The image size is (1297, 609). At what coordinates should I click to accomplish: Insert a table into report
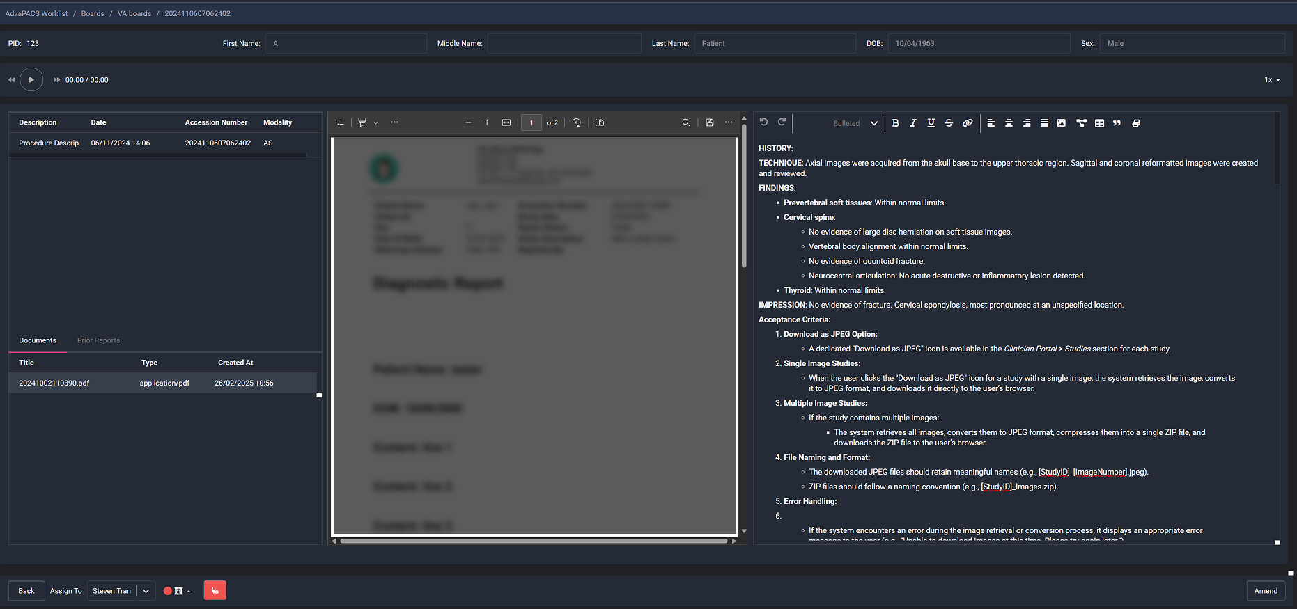[x=1099, y=123]
